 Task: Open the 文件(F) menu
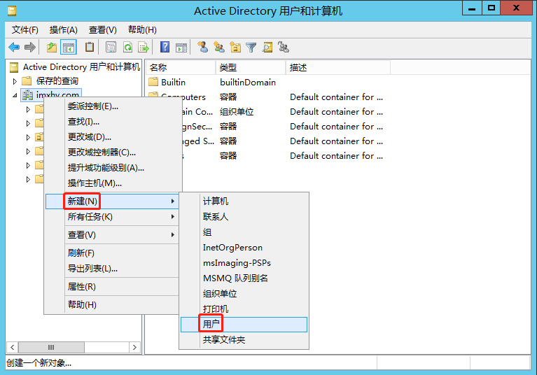[x=25, y=30]
